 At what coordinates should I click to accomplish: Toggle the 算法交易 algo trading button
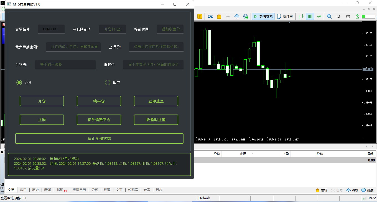(263, 17)
